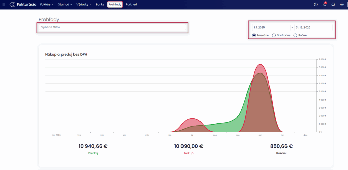Open the help question mark icon
The width and height of the screenshot is (348, 170).
(316, 5)
